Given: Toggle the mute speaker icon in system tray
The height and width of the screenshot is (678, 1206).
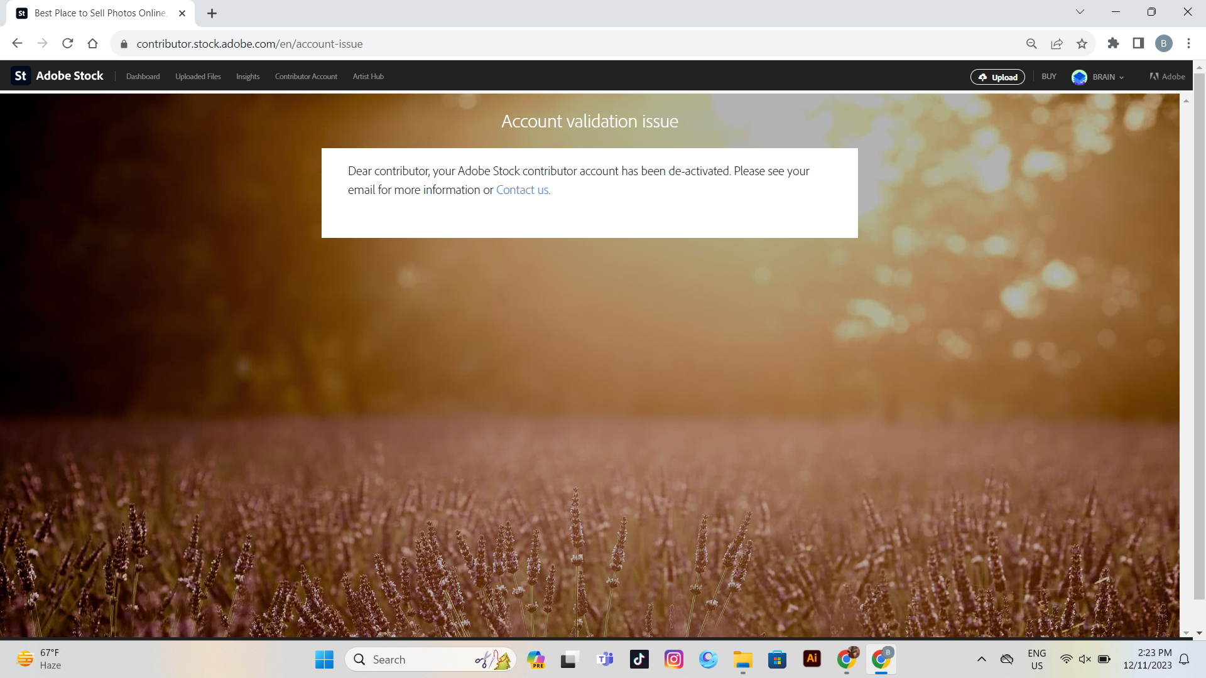Looking at the screenshot, I should pos(1085,659).
